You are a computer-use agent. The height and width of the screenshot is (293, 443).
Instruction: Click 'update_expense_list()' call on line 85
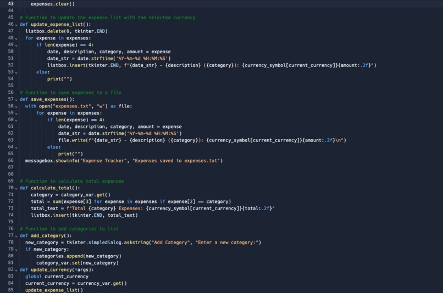[54, 290]
